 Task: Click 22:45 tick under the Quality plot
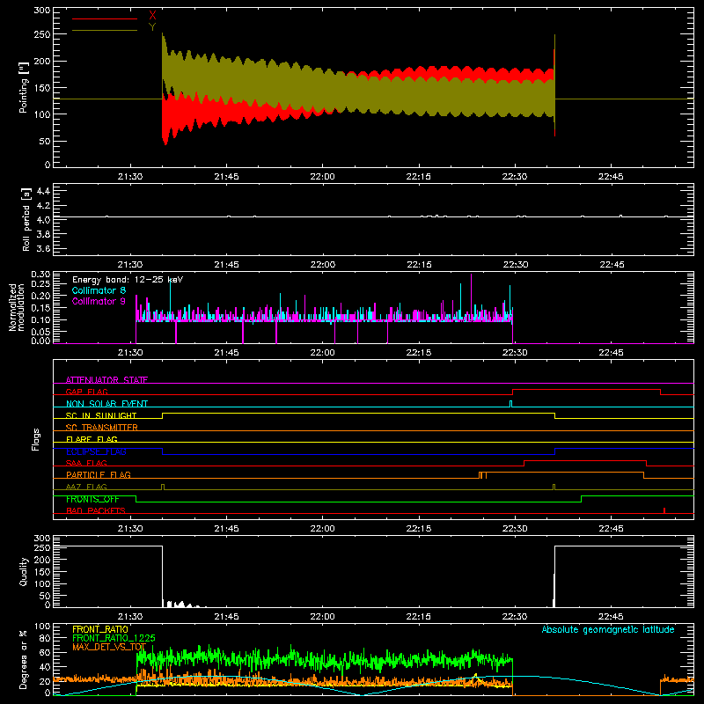(x=611, y=617)
